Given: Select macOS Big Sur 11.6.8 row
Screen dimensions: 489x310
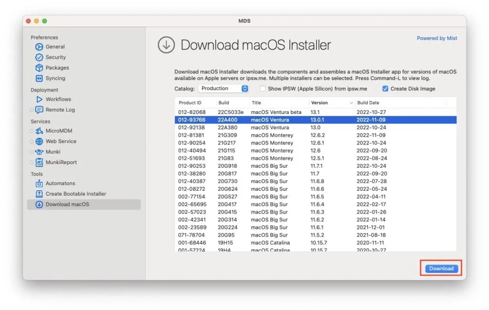Looking at the screenshot, I should pos(315,181).
